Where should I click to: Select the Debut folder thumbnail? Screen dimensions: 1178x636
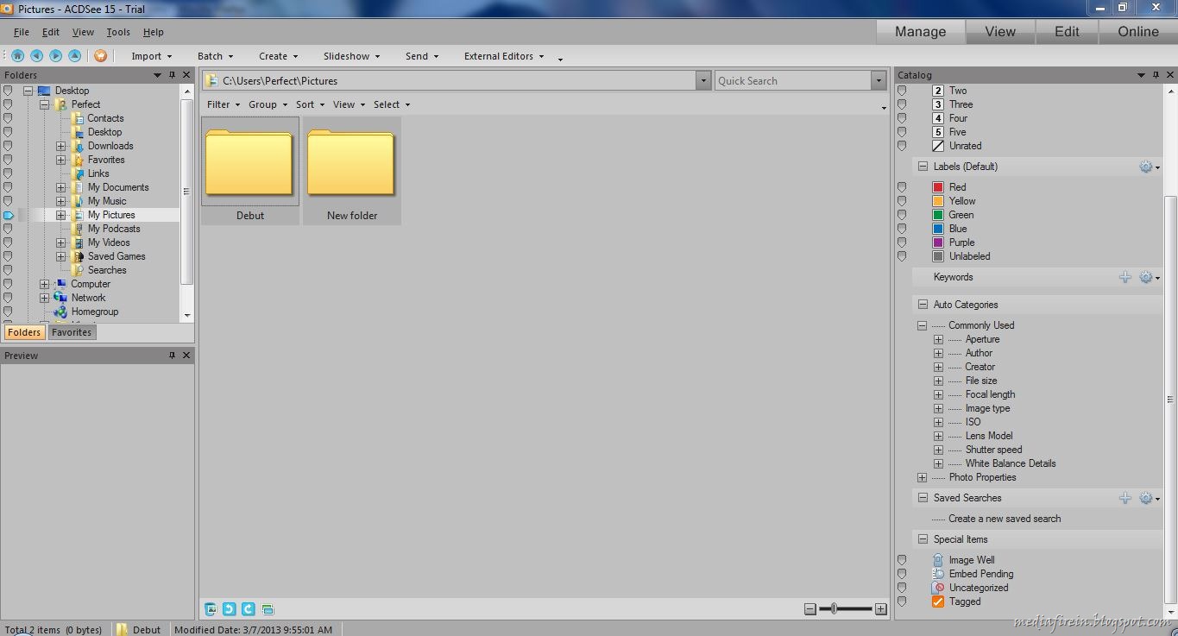click(x=250, y=171)
